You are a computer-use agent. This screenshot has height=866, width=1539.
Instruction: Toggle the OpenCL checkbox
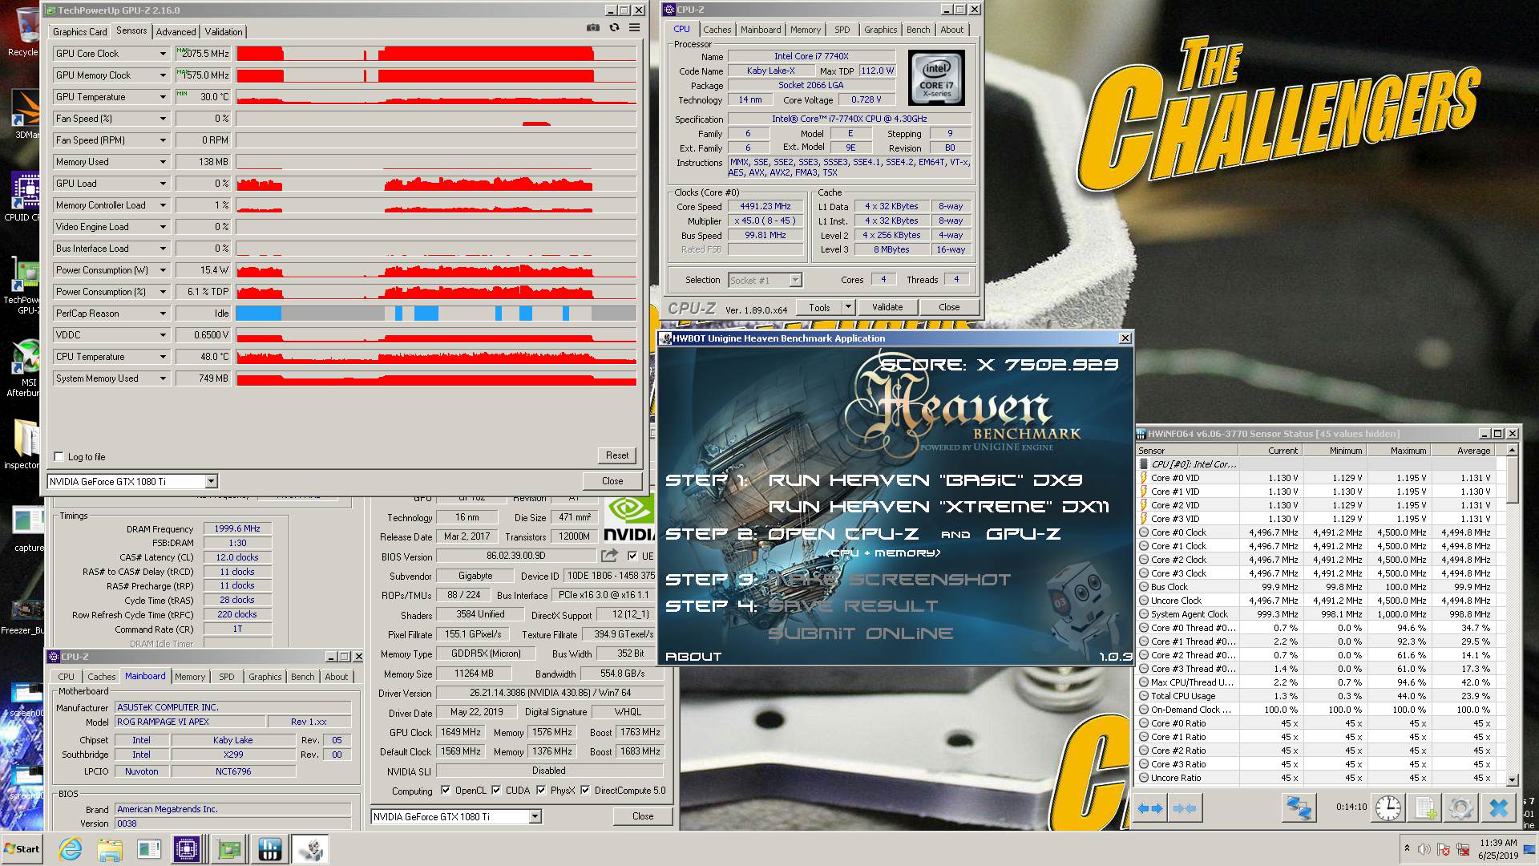point(445,790)
